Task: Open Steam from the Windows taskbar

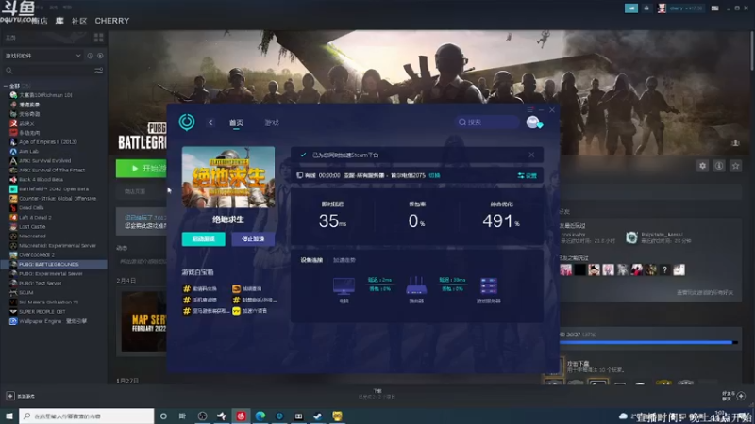Action: (318, 416)
